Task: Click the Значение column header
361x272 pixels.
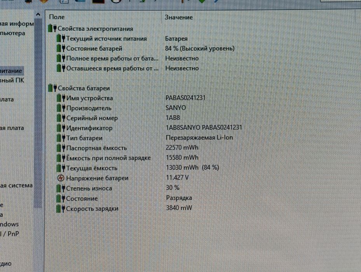Action: click(x=179, y=17)
